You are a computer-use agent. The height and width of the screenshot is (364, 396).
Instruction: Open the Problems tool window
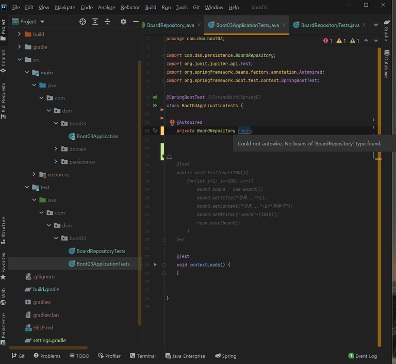[x=47, y=356]
